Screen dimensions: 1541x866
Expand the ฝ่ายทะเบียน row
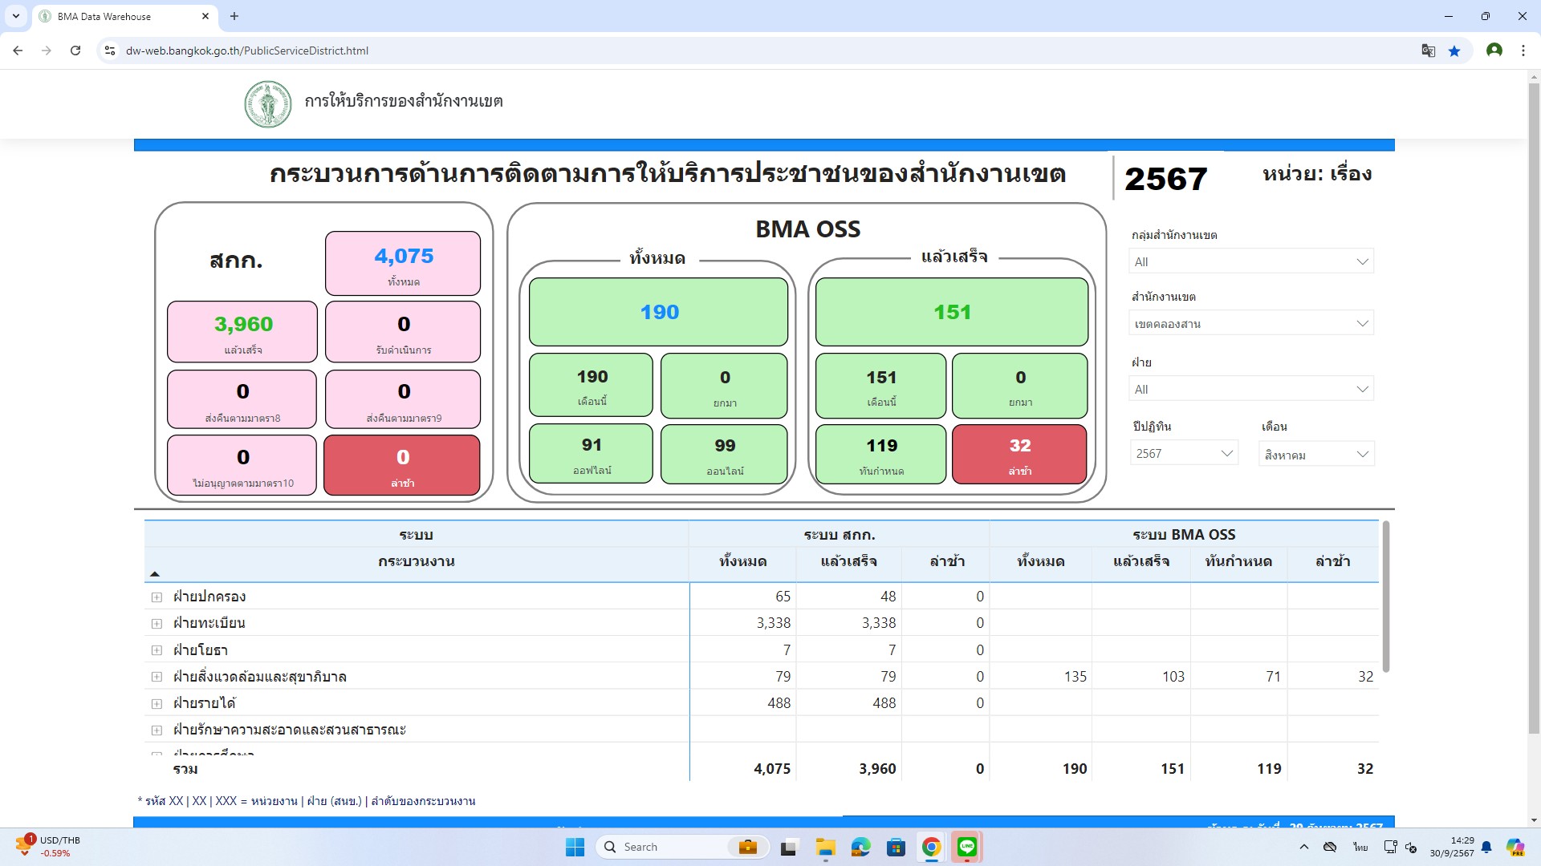157,623
